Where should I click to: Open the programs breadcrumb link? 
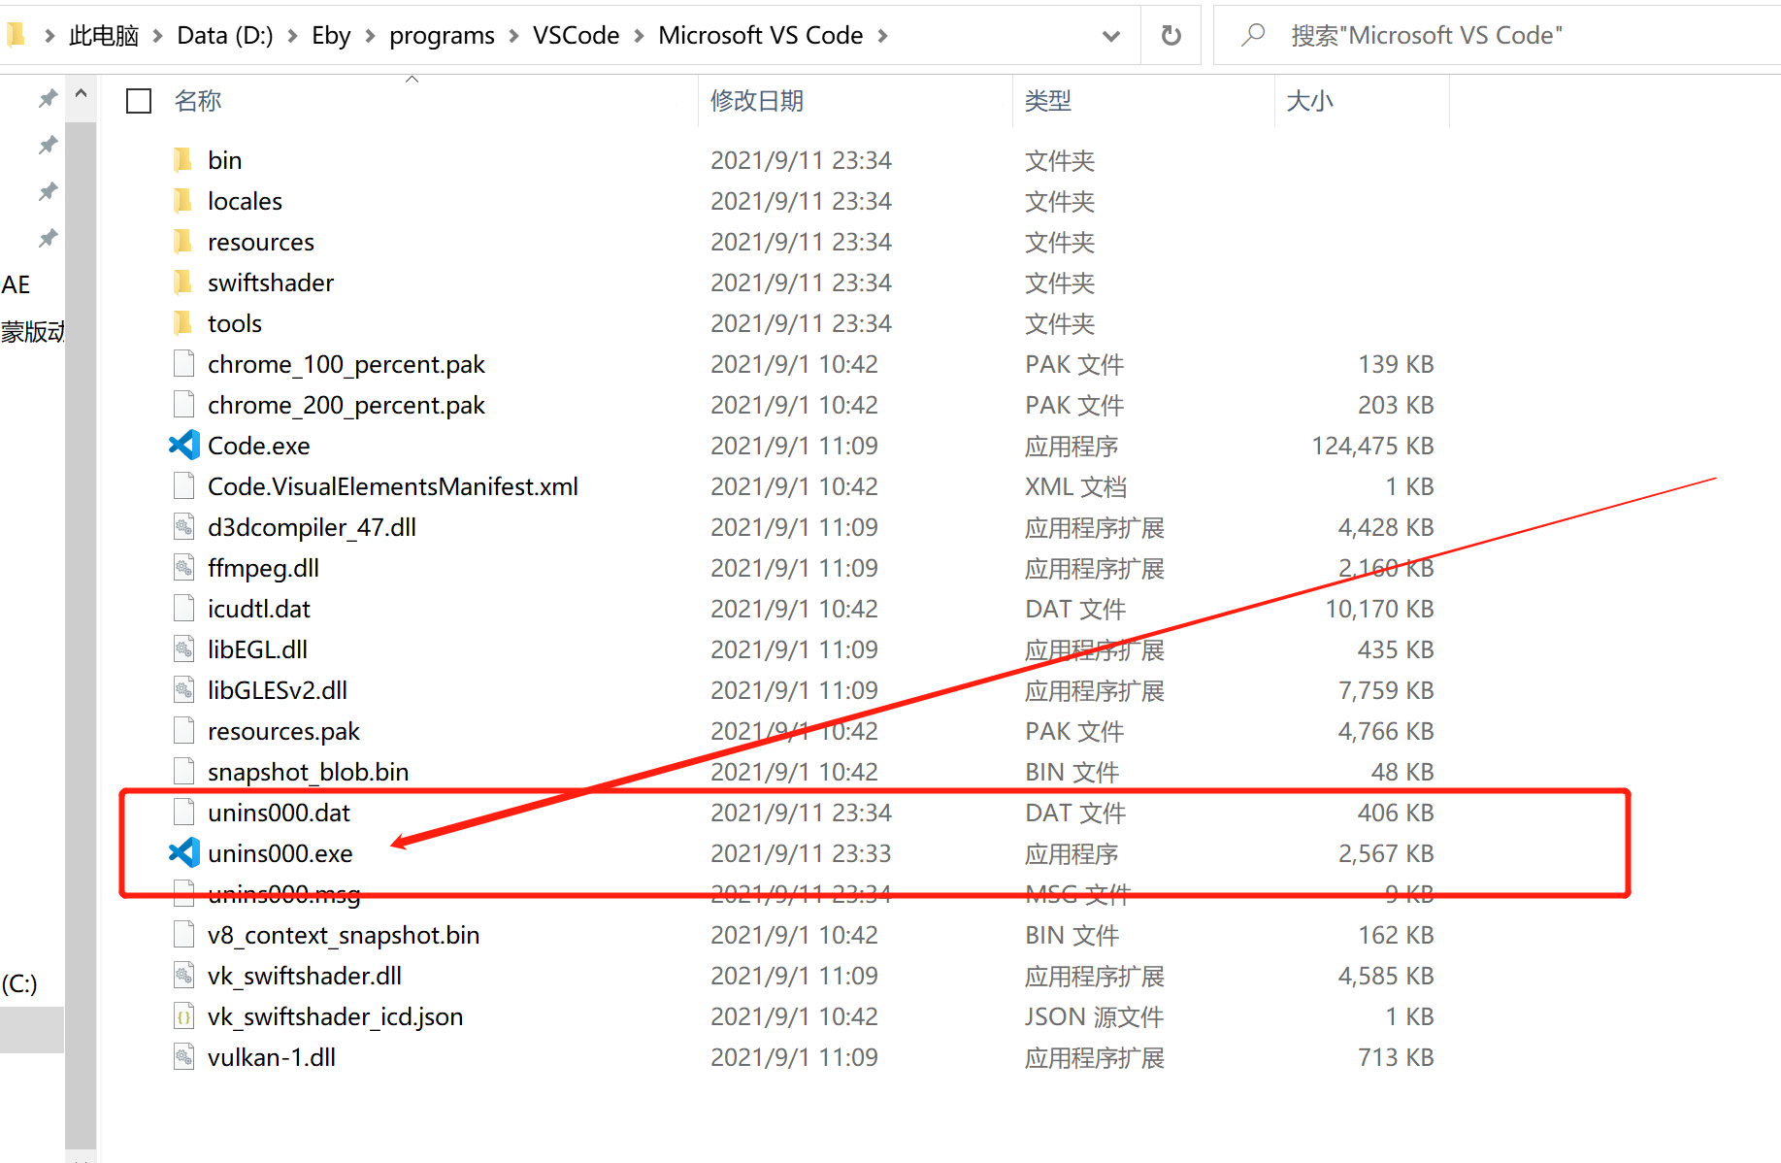[442, 34]
